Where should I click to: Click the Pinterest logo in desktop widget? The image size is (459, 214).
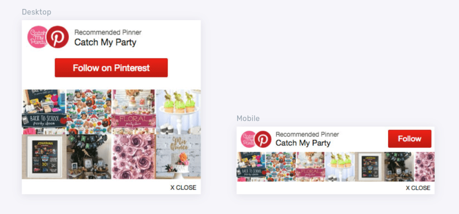pos(57,37)
